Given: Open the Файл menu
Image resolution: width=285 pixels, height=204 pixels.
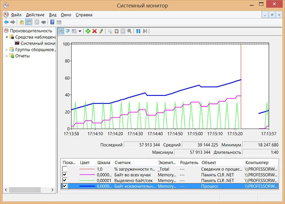Looking at the screenshot, I should coord(16,15).
